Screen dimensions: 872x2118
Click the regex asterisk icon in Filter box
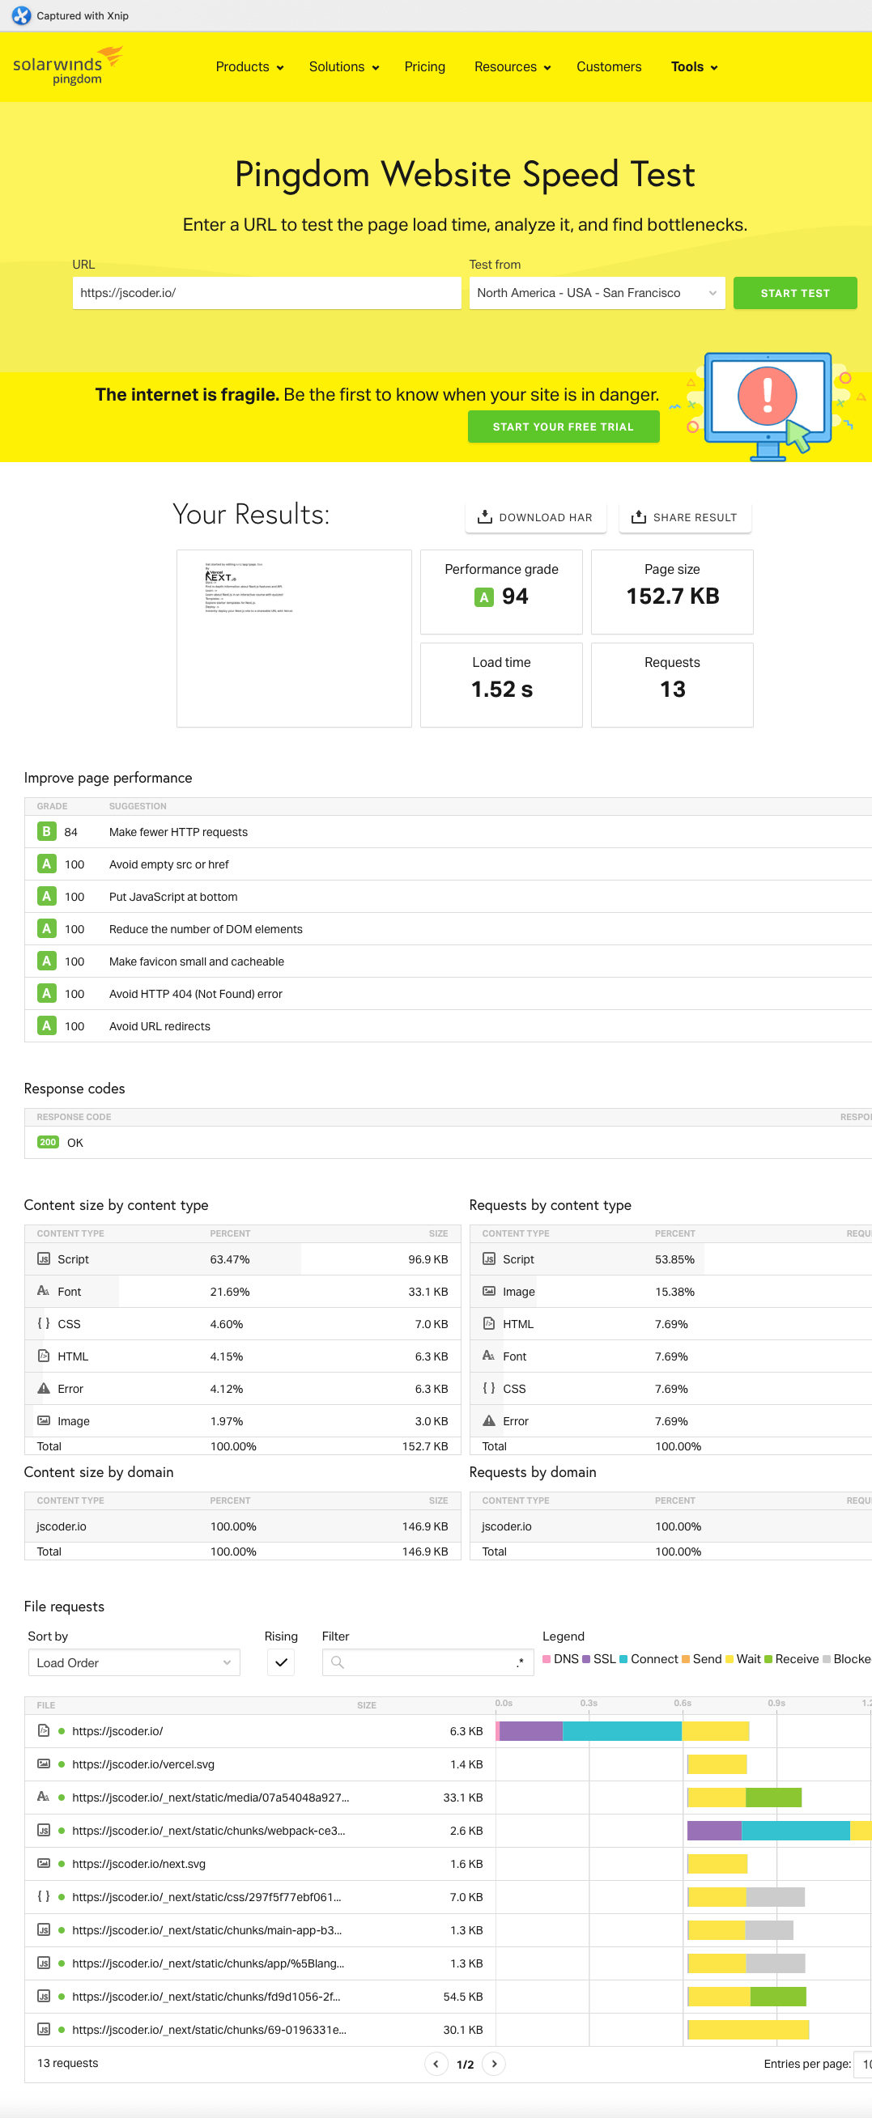click(520, 1662)
